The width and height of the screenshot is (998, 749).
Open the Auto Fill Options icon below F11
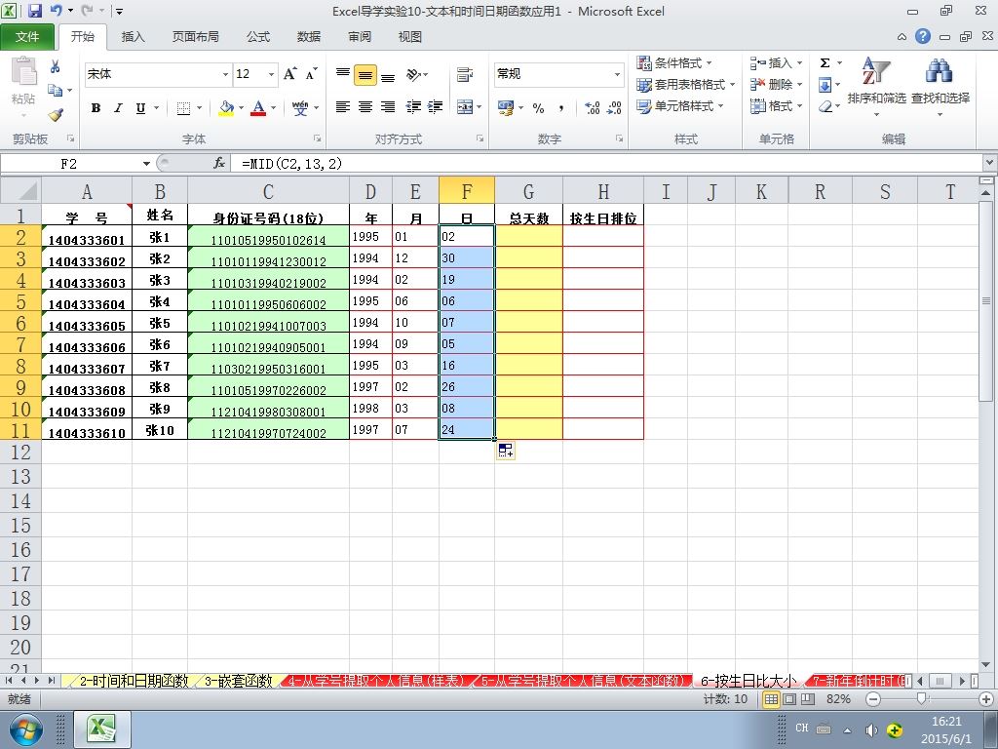[506, 451]
